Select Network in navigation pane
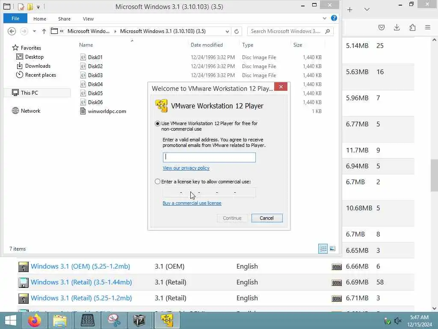 tap(26, 111)
